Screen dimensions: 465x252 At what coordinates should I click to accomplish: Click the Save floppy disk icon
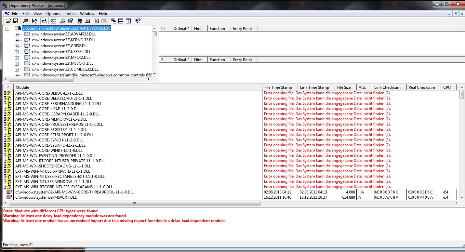click(15, 21)
